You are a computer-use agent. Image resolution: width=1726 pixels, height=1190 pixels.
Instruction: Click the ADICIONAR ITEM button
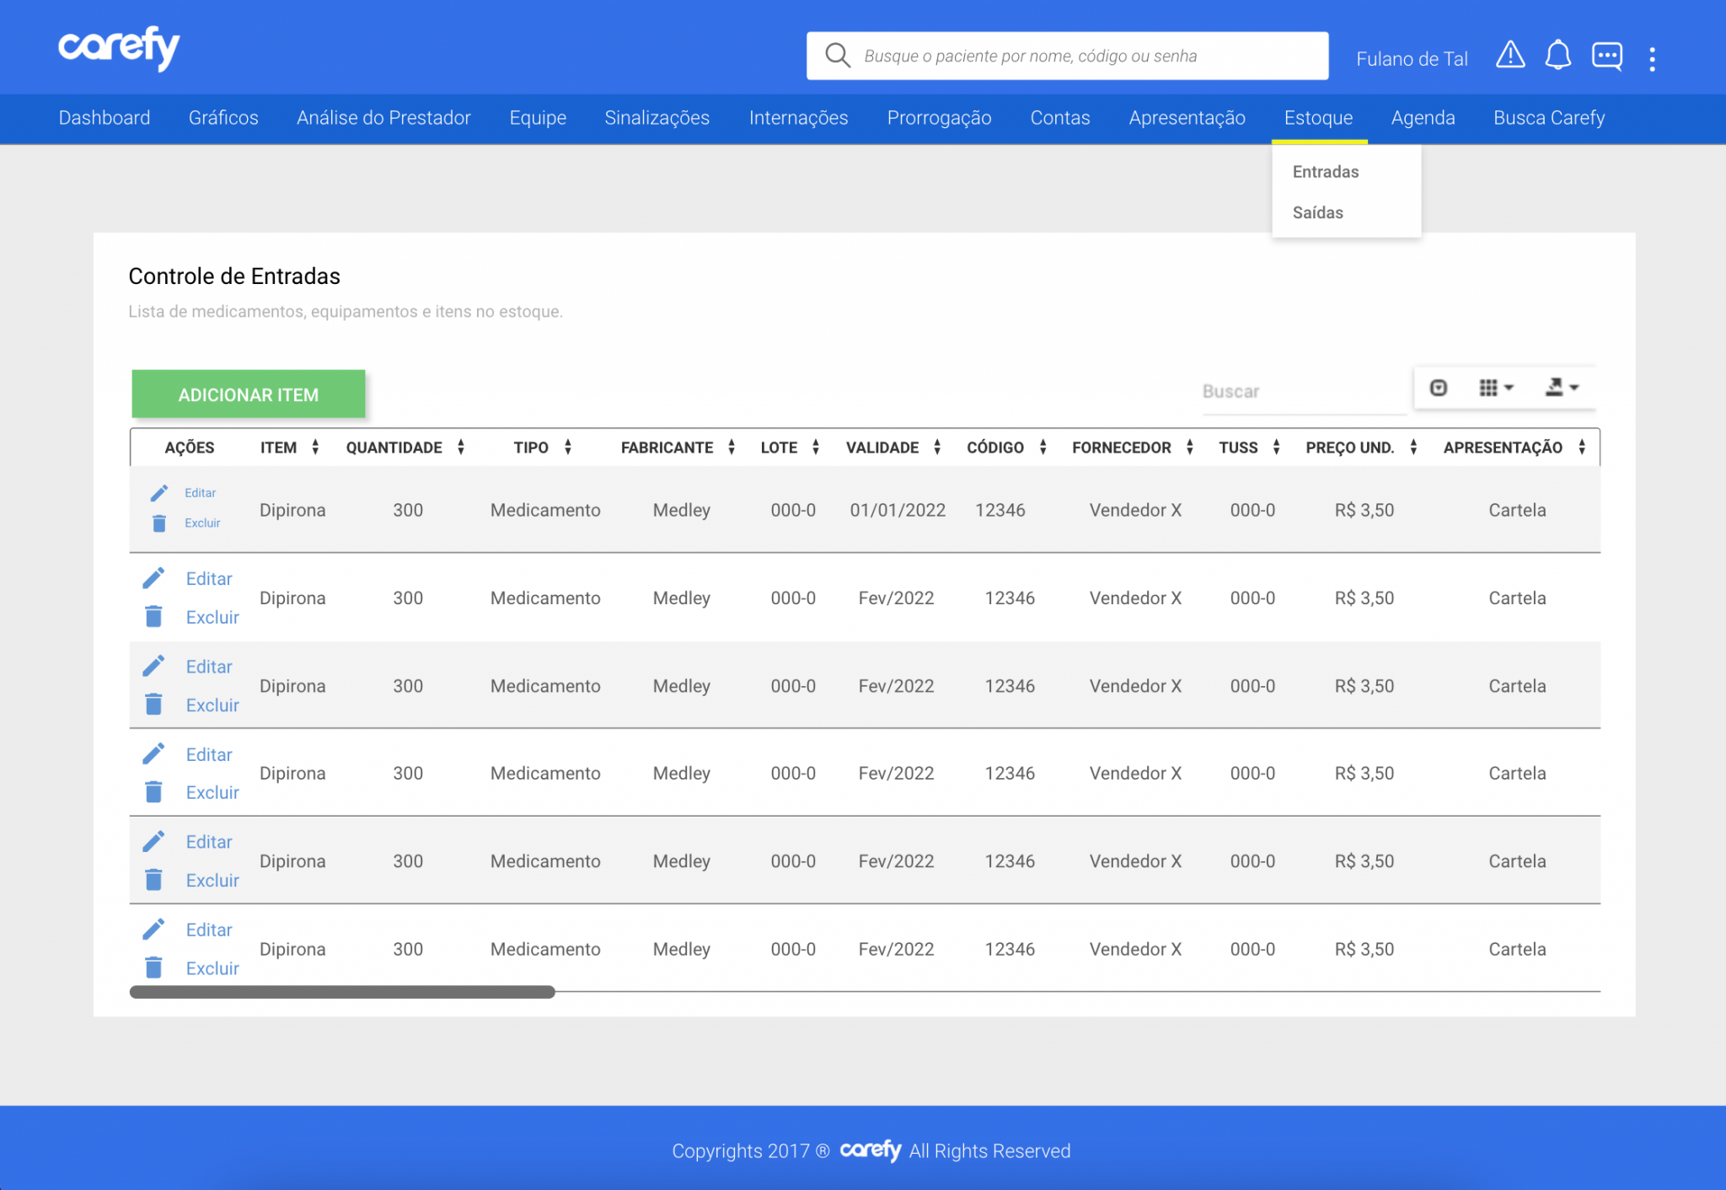coord(248,394)
